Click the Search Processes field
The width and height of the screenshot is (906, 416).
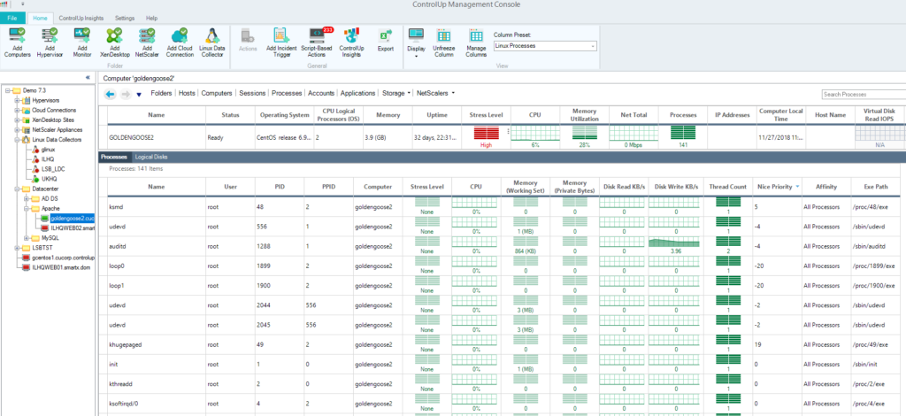coord(864,94)
